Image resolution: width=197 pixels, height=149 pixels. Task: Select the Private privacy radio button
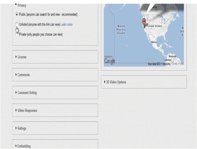17,35
